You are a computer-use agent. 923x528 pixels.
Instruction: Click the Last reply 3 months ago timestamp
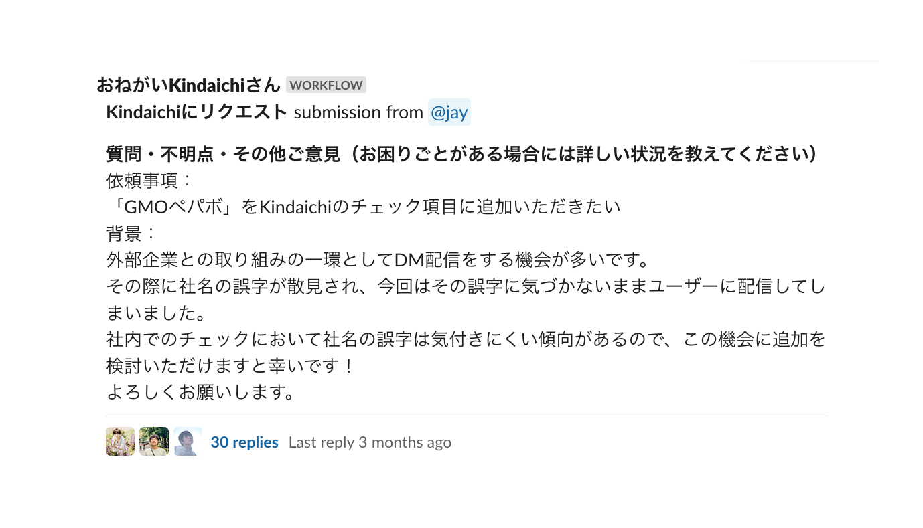370,442
